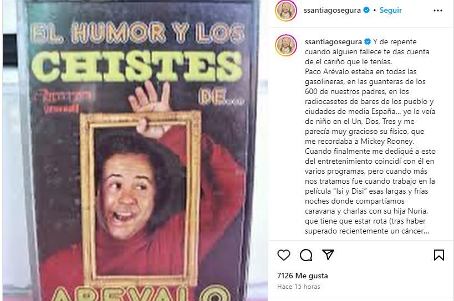Click the verified badge in the caption
This screenshot has height=301, width=454.
coord(368,41)
